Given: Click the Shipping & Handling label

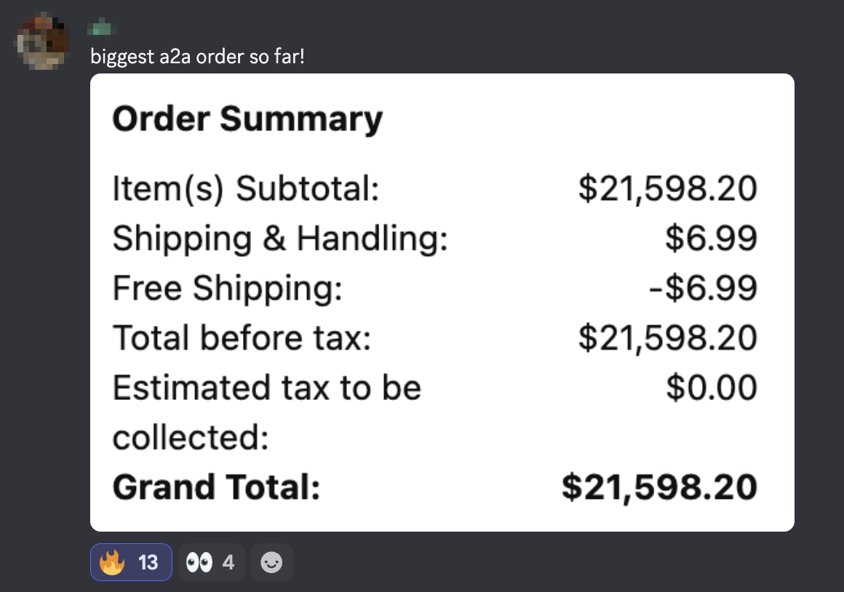Looking at the screenshot, I should [x=280, y=239].
